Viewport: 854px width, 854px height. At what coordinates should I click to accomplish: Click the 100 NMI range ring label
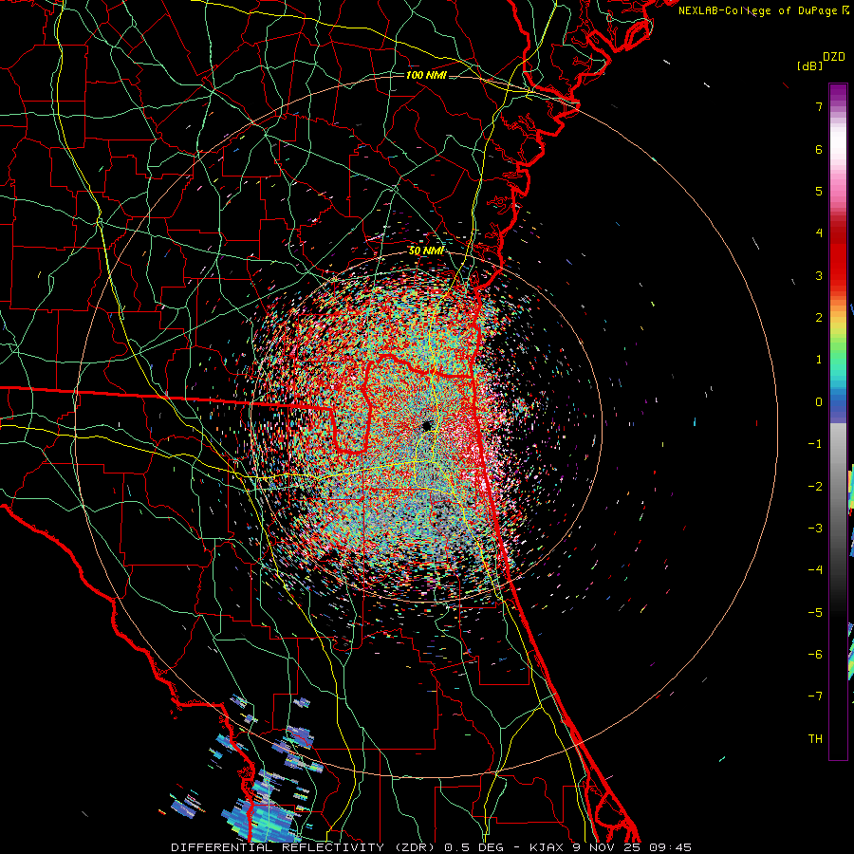point(426,75)
